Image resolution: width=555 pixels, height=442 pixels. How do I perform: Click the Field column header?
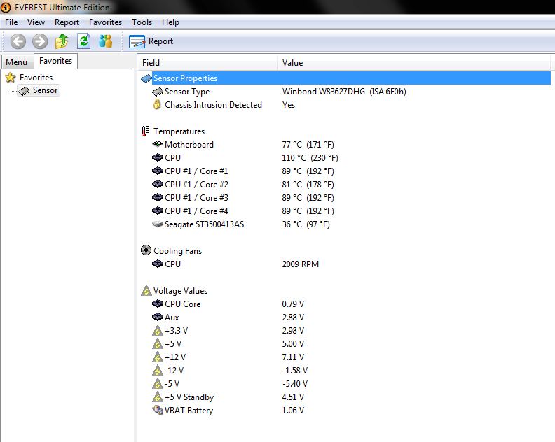click(151, 63)
